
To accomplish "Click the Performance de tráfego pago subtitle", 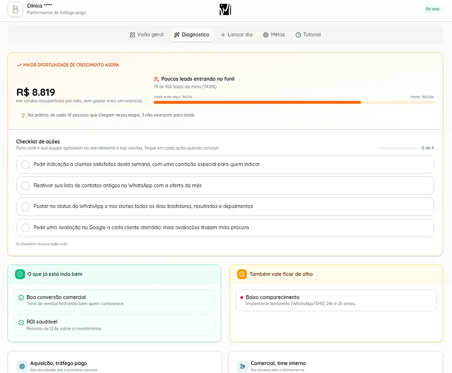I will (56, 13).
